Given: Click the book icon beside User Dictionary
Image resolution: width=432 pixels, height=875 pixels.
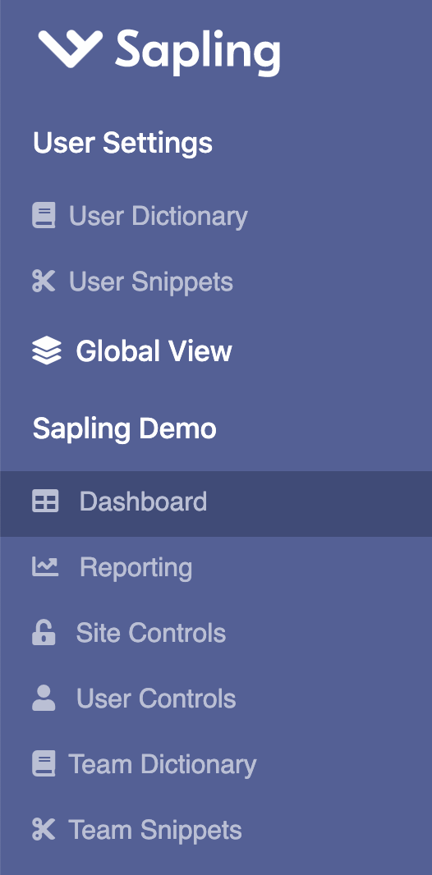Looking at the screenshot, I should pyautogui.click(x=44, y=216).
